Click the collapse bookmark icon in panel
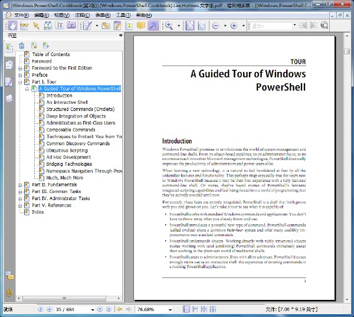 pyautogui.click(x=46, y=45)
